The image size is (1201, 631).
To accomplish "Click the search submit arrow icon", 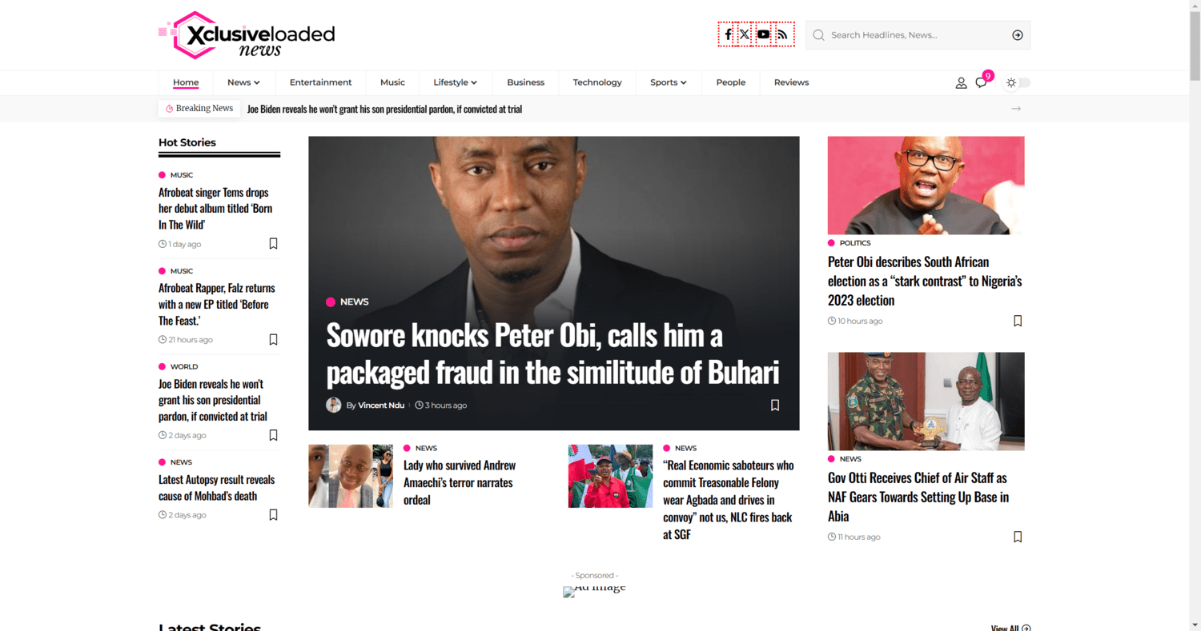I will (x=1017, y=35).
